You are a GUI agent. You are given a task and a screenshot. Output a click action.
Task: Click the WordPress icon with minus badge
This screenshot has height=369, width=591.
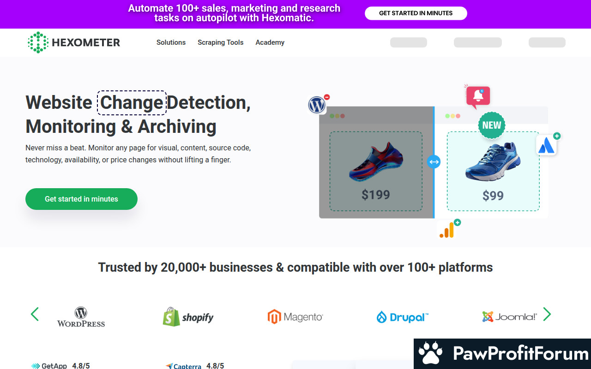[317, 105]
